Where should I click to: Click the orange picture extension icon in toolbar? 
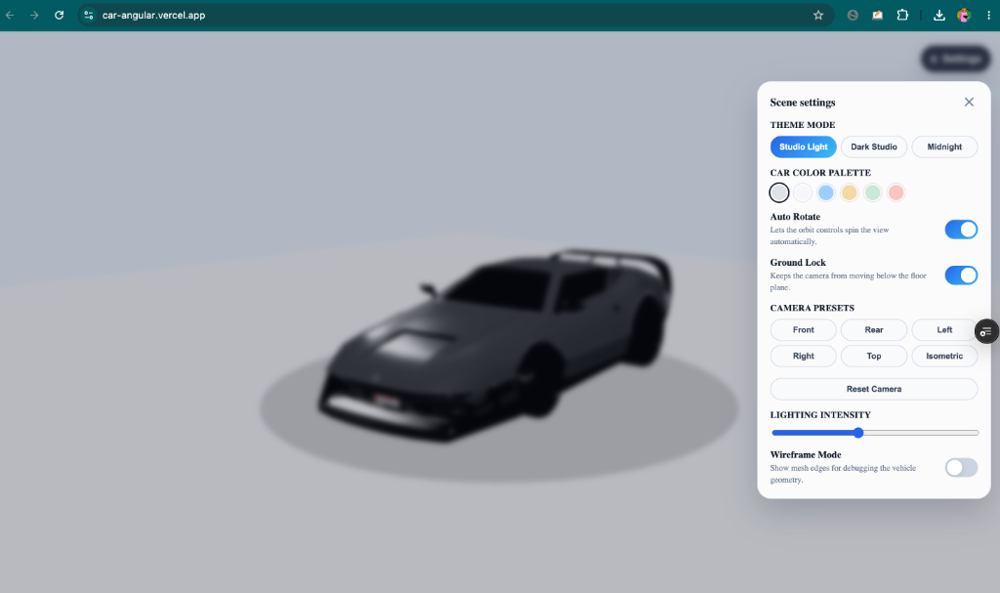[878, 16]
